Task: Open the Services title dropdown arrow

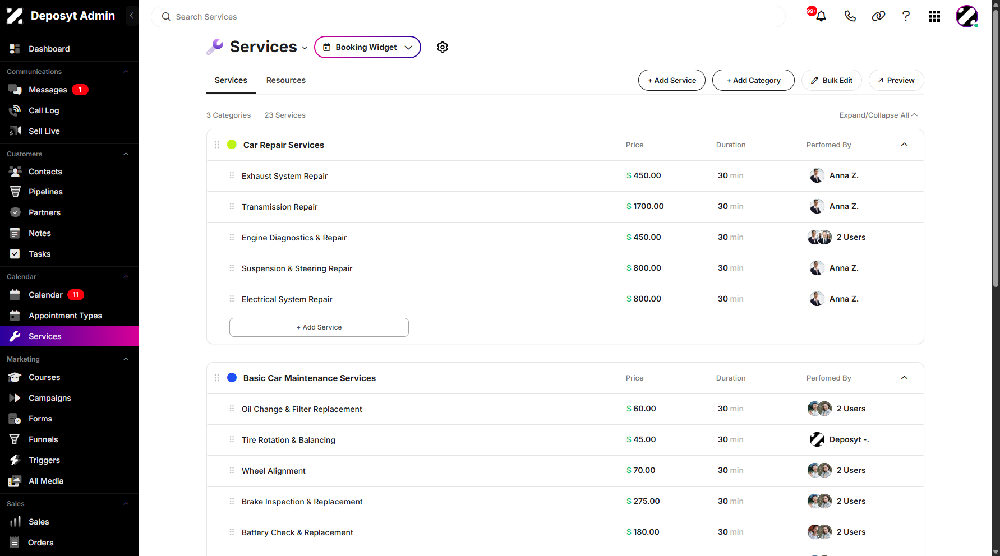Action: click(x=305, y=48)
